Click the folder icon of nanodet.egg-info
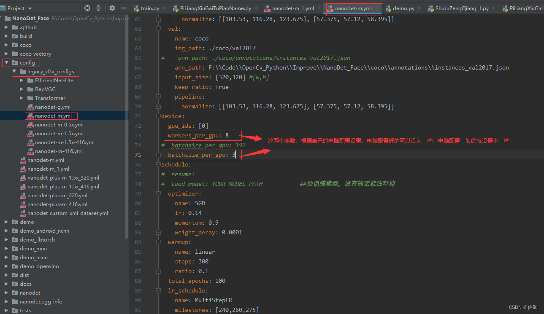 15,302
